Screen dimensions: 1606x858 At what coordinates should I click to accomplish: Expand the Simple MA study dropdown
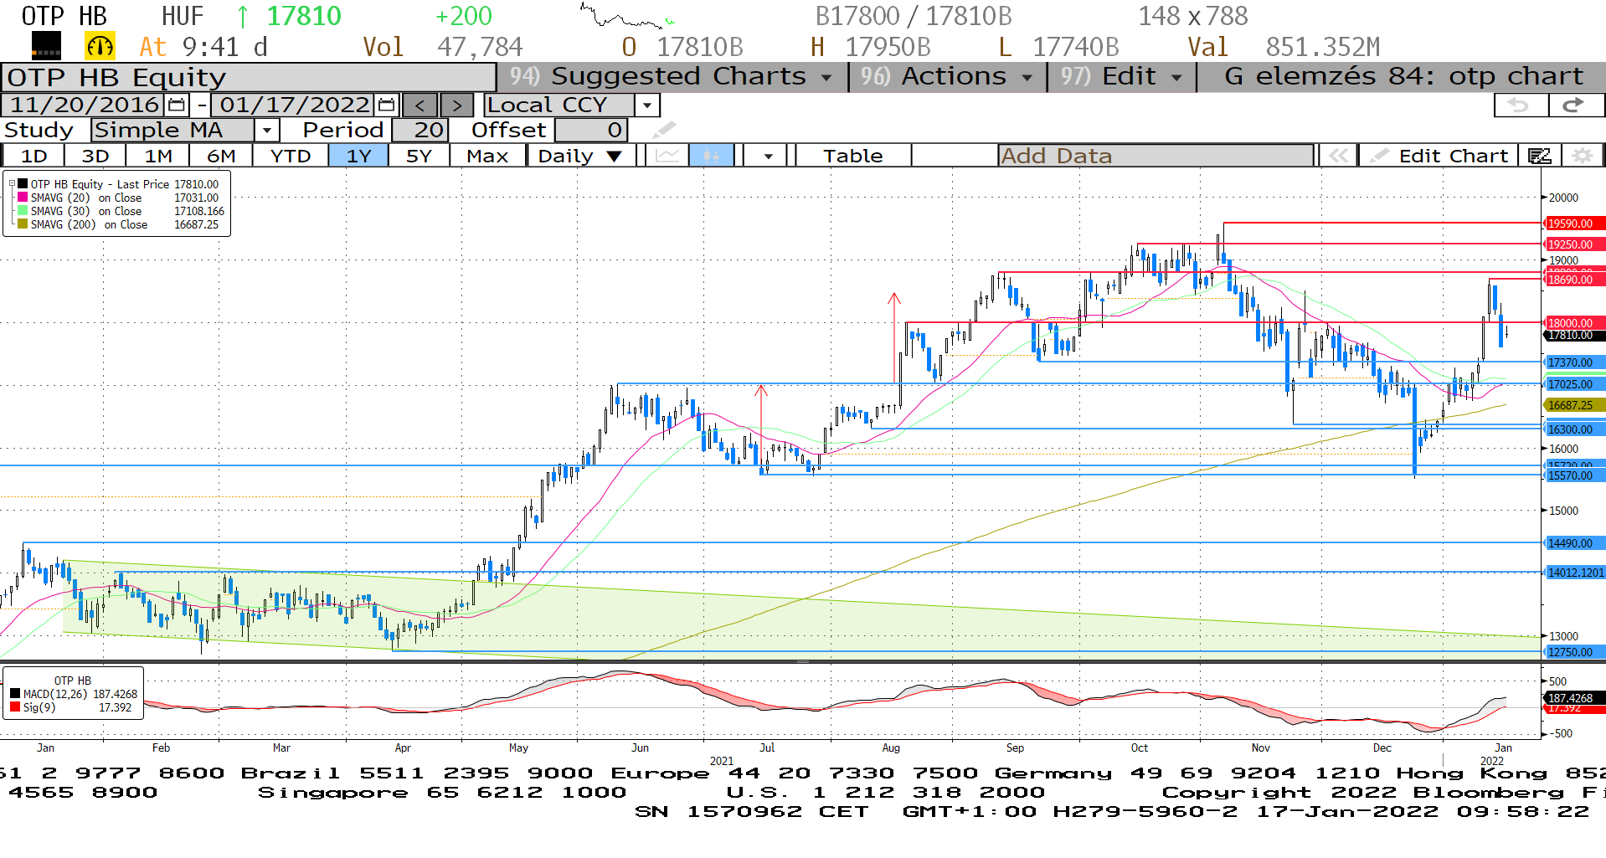(x=266, y=130)
